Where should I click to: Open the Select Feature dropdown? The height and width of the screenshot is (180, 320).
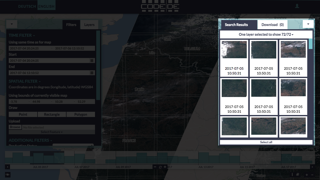(x=52, y=132)
